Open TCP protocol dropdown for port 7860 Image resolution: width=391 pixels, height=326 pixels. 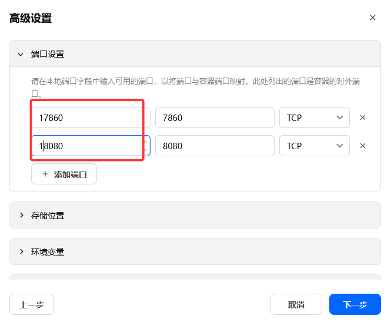pos(314,117)
